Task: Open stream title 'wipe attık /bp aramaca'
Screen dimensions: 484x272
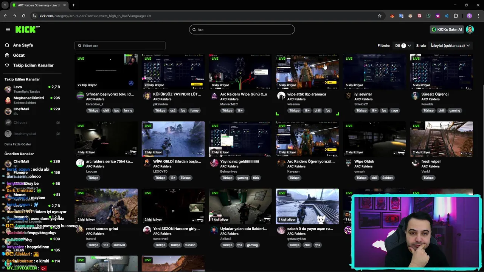Action: pyautogui.click(x=307, y=94)
